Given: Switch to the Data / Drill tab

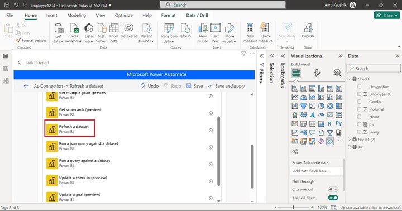Looking at the screenshot, I should click(197, 15).
